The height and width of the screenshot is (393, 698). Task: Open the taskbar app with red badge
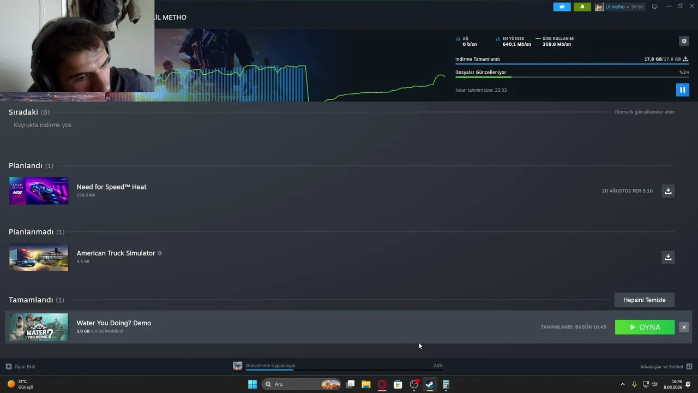[414, 384]
